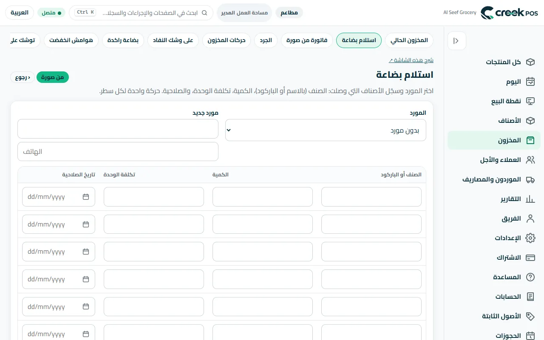Click first row تكلفة الوحدة field
Screen dimensions: 544x340
pyautogui.click(x=154, y=197)
